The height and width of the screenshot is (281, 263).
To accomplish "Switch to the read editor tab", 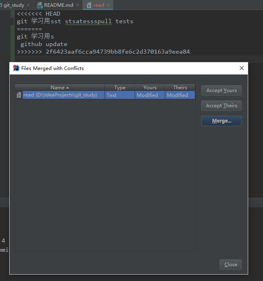I will click(99, 5).
